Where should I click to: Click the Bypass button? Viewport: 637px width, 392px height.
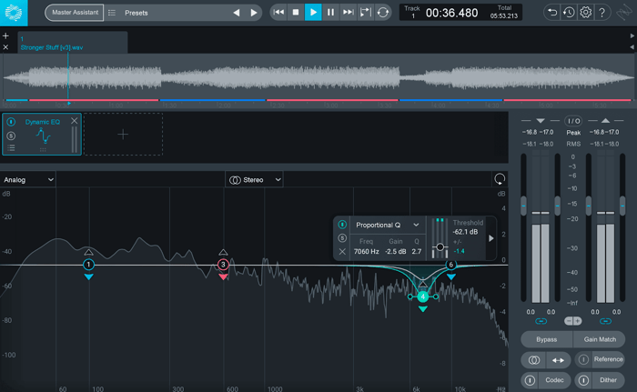click(546, 339)
